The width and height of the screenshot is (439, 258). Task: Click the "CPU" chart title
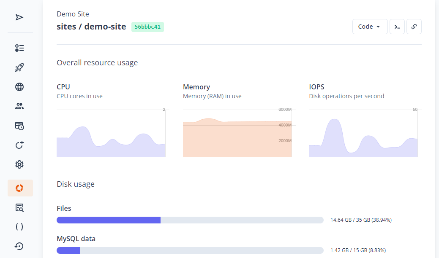pyautogui.click(x=63, y=87)
